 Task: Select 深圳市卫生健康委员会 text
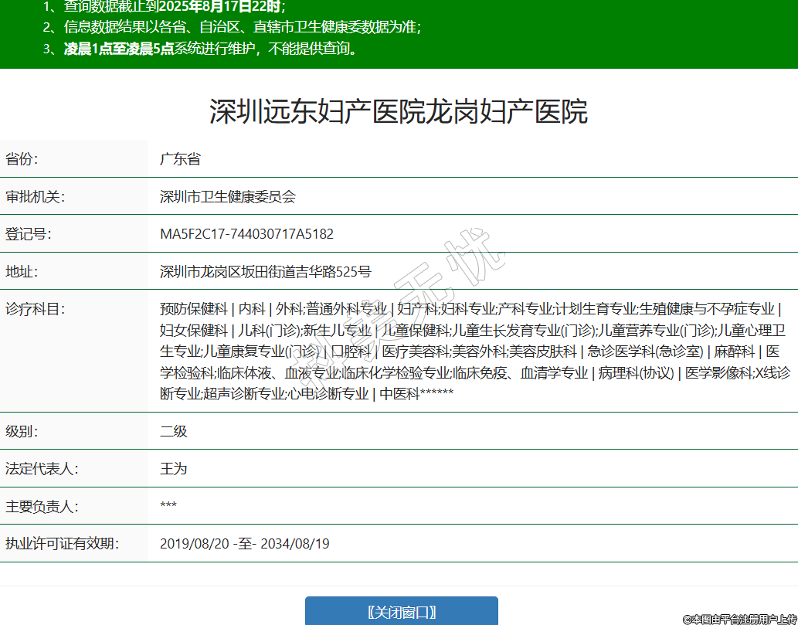click(227, 196)
